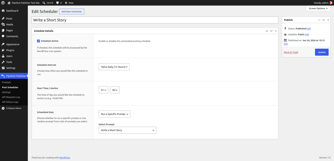Edit the visibility setting
Image resolution: width=334 pixels, height=161 pixels.
pos(307,34)
